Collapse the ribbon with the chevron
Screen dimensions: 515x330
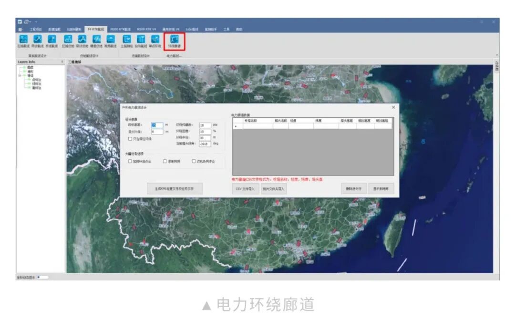coord(497,55)
